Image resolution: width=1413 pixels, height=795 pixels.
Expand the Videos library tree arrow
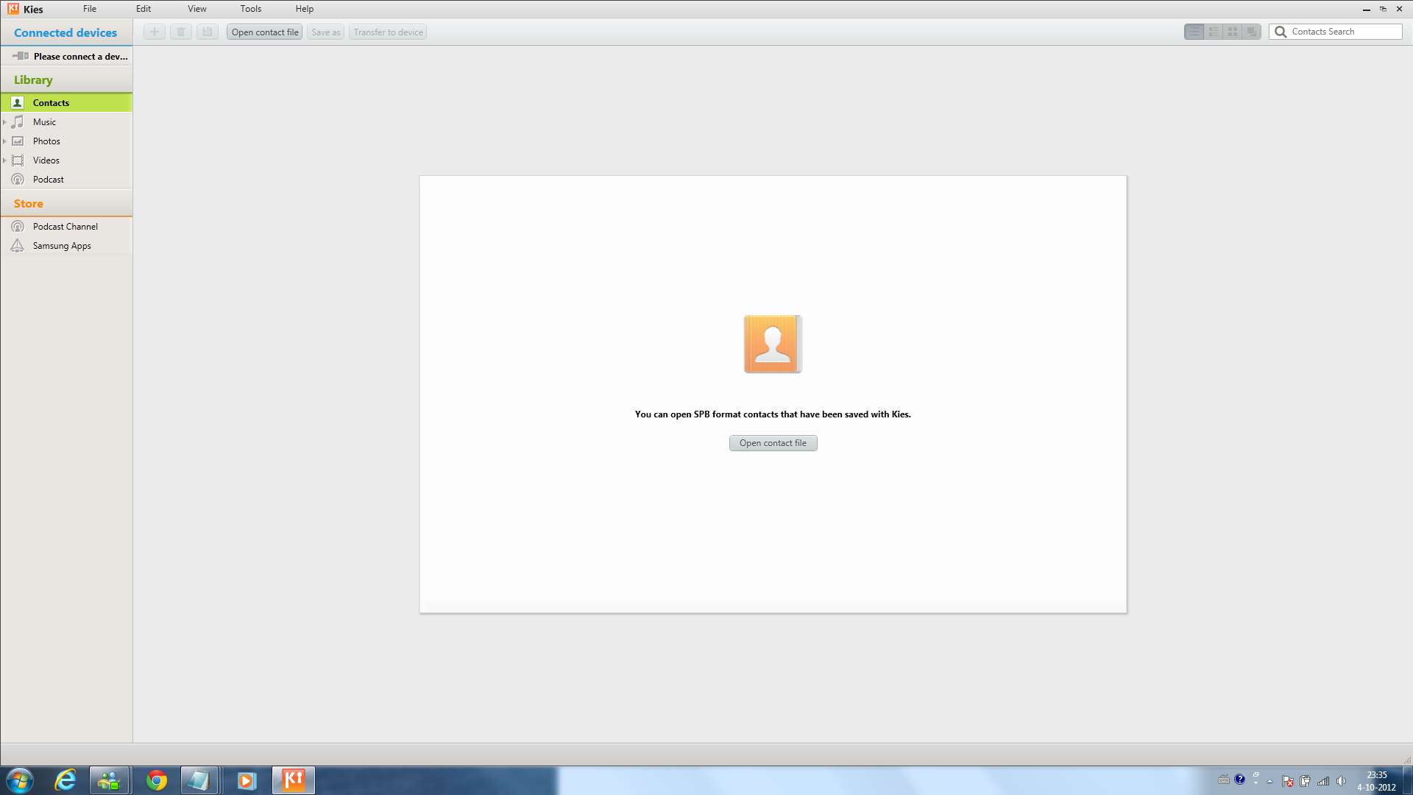click(5, 160)
